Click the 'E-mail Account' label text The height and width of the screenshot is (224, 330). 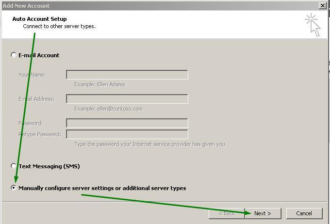click(x=39, y=55)
